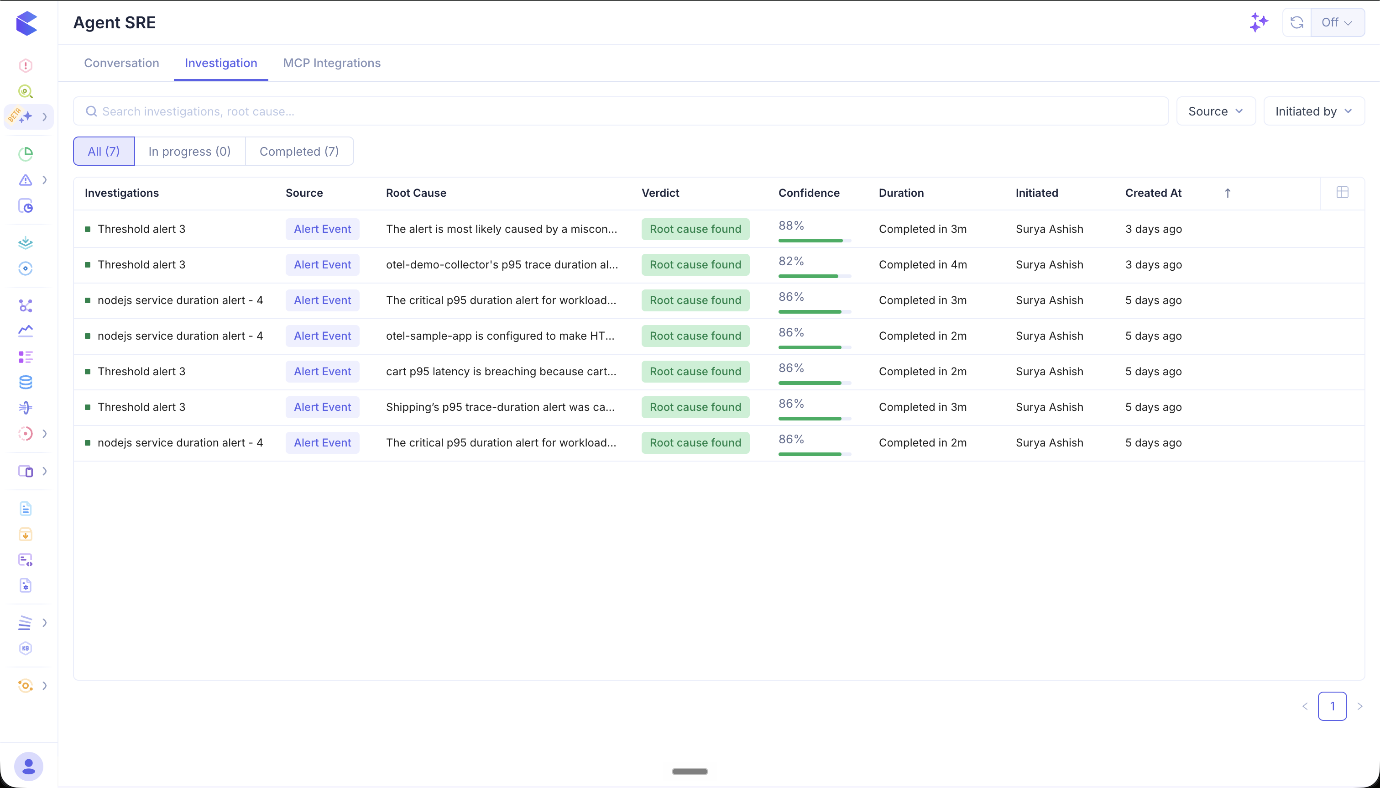Image resolution: width=1380 pixels, height=788 pixels.
Task: Open the green magnifier search icon in sidebar
Action: click(26, 91)
